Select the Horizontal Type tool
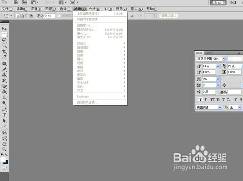This screenshot has width=243, height=181. point(4,115)
